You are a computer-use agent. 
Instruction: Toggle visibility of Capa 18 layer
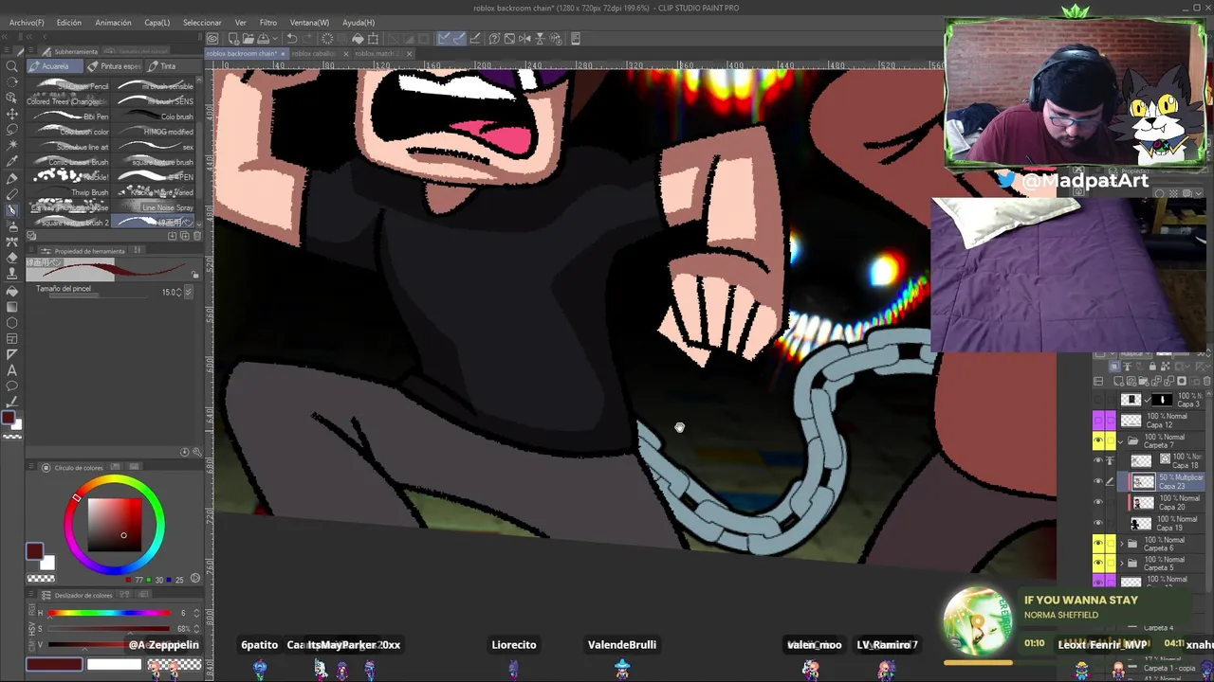(1098, 461)
